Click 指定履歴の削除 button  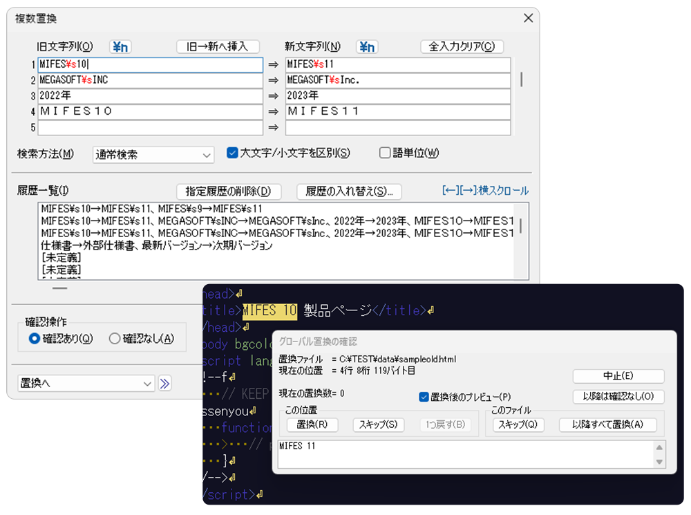[x=229, y=191]
